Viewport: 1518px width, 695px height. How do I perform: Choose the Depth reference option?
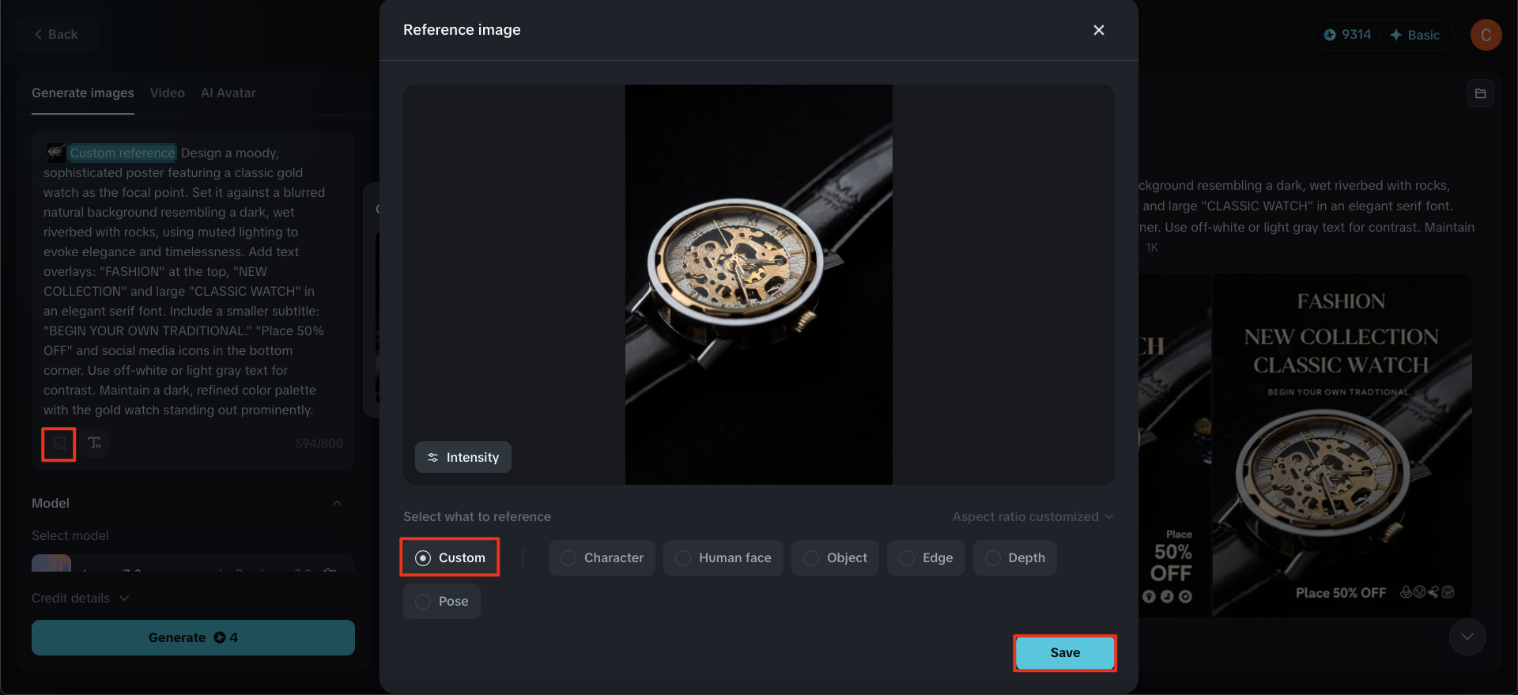[x=1014, y=557]
